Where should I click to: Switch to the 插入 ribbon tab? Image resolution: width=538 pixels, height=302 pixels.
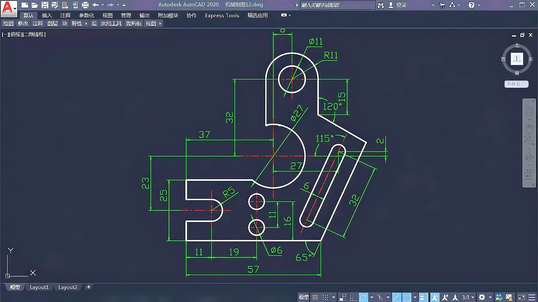pyautogui.click(x=47, y=16)
